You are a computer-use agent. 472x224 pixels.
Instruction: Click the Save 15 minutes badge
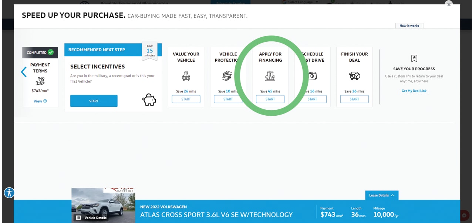[x=149, y=51]
